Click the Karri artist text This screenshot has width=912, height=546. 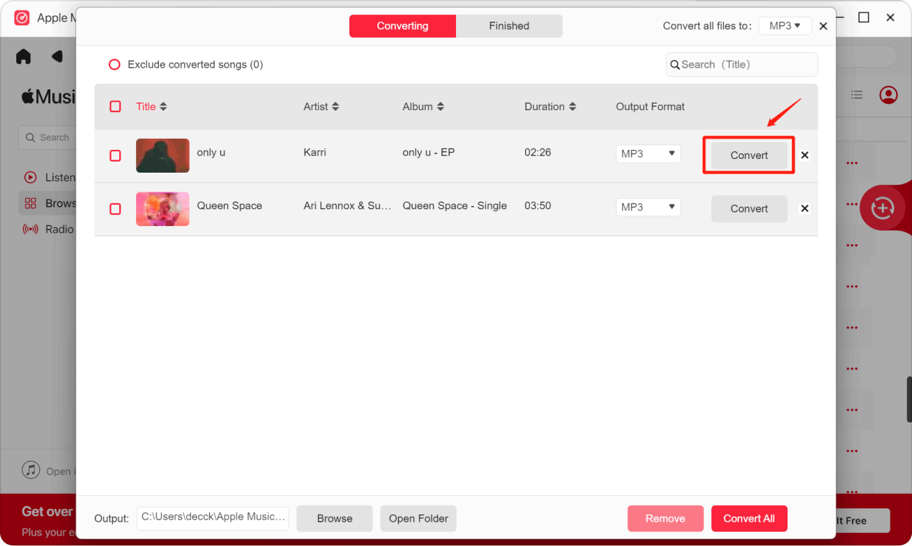click(315, 152)
